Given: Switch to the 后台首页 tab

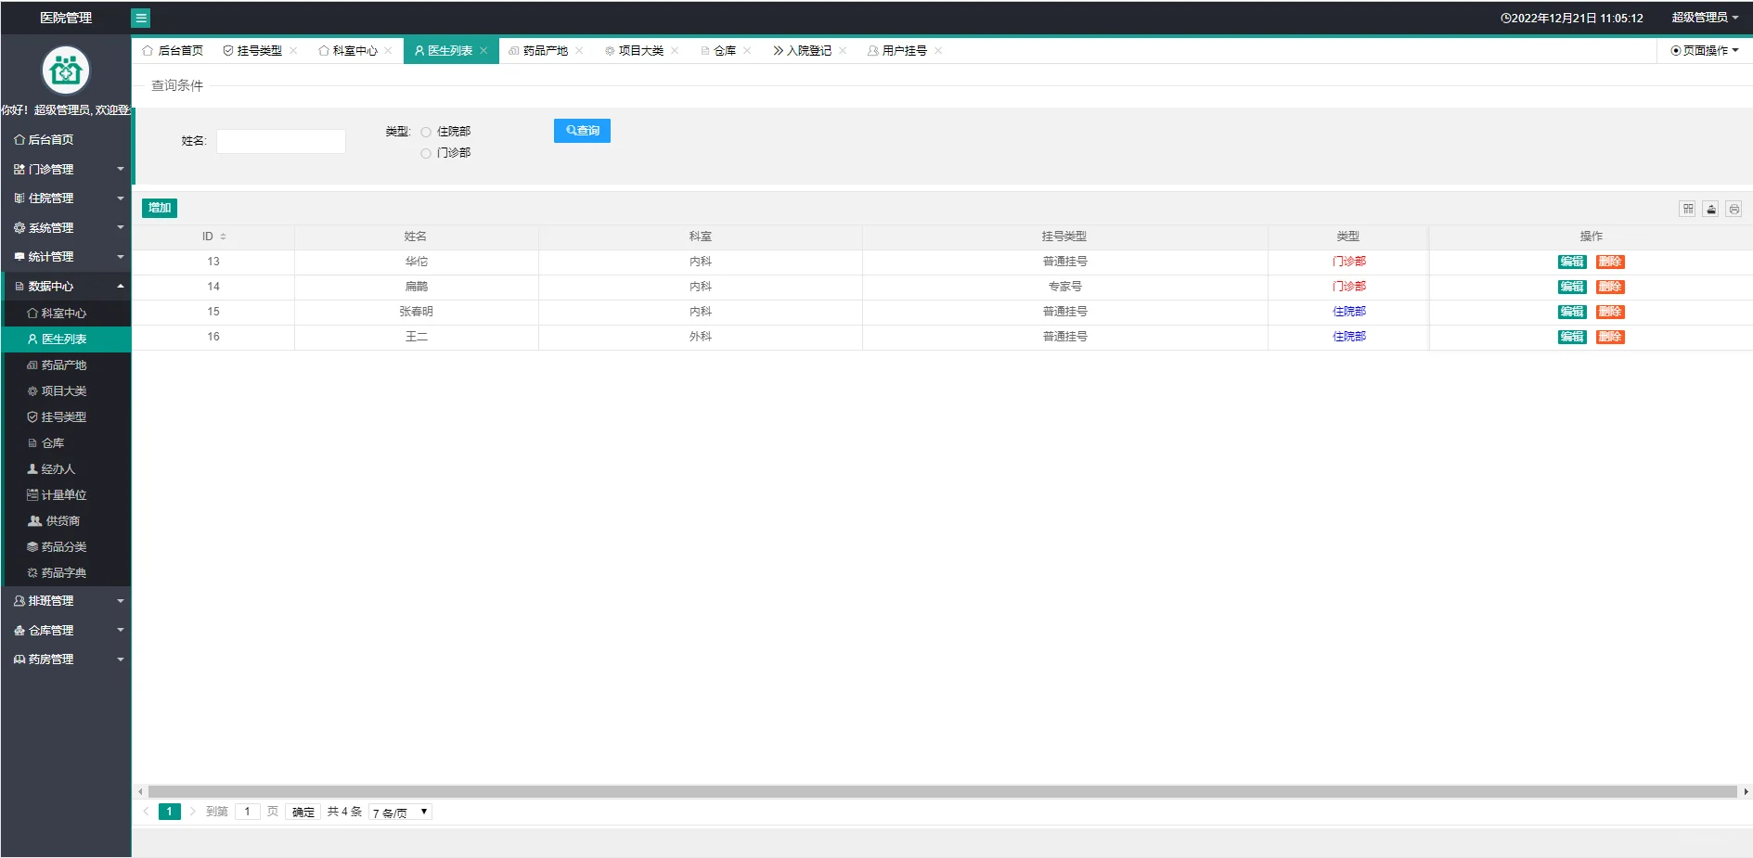Looking at the screenshot, I should [x=173, y=51].
